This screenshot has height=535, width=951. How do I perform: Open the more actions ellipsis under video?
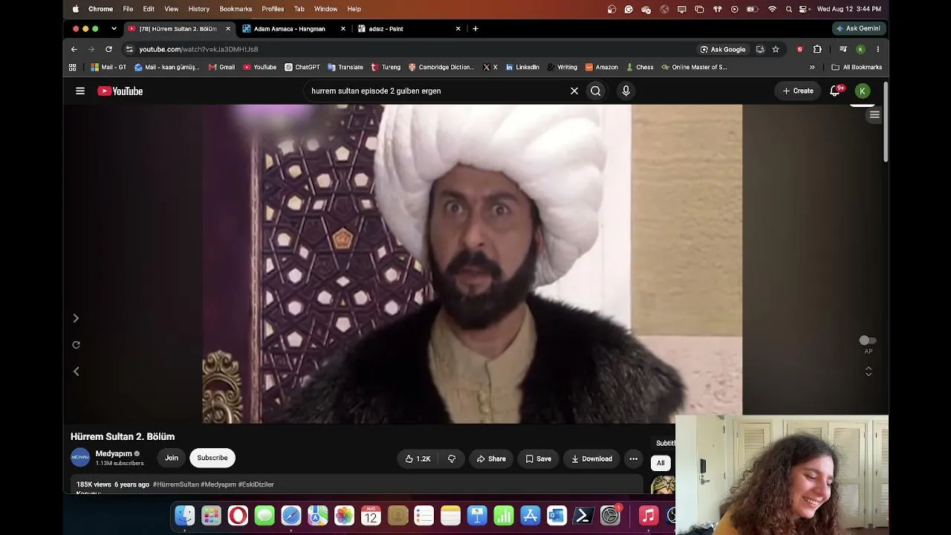pyautogui.click(x=633, y=458)
